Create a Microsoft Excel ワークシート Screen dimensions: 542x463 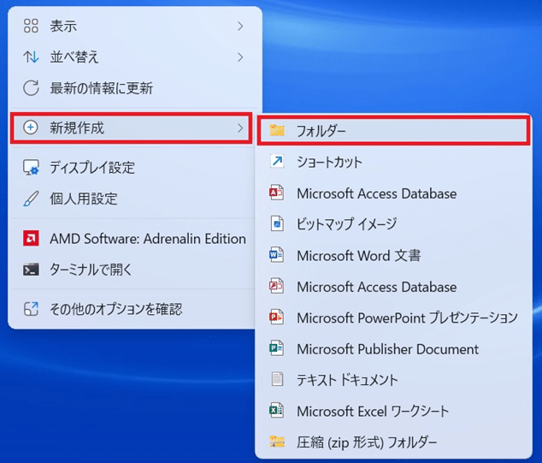coord(393,411)
